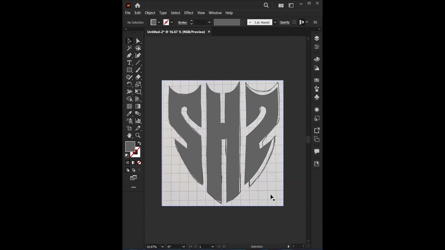Select the Rotate tool
This screenshot has height=250, width=445.
point(129,84)
